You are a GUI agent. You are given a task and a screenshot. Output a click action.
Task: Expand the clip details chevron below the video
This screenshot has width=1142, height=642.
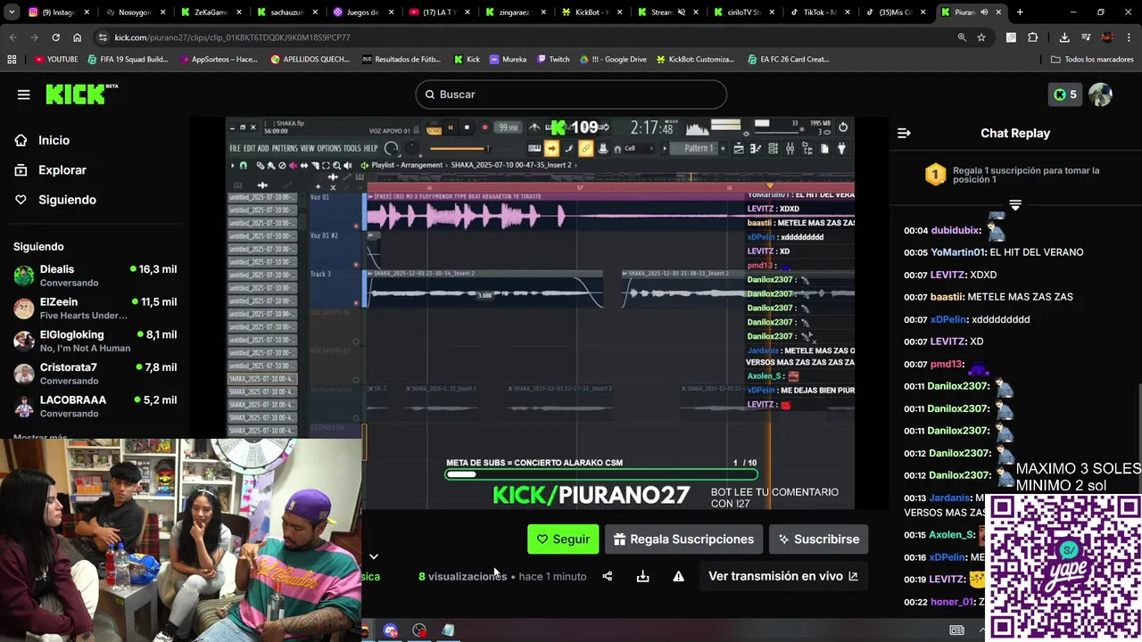[x=374, y=556]
